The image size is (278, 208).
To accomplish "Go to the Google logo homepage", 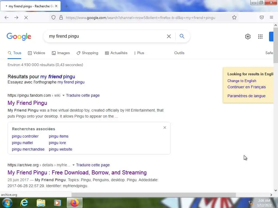I will [x=19, y=37].
